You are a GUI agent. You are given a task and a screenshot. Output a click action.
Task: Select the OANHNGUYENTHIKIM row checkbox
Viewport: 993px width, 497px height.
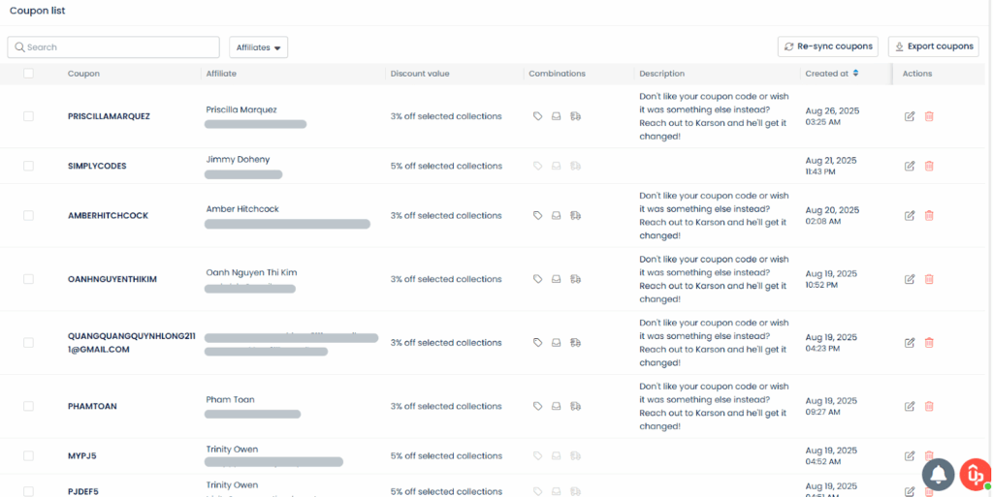point(28,279)
